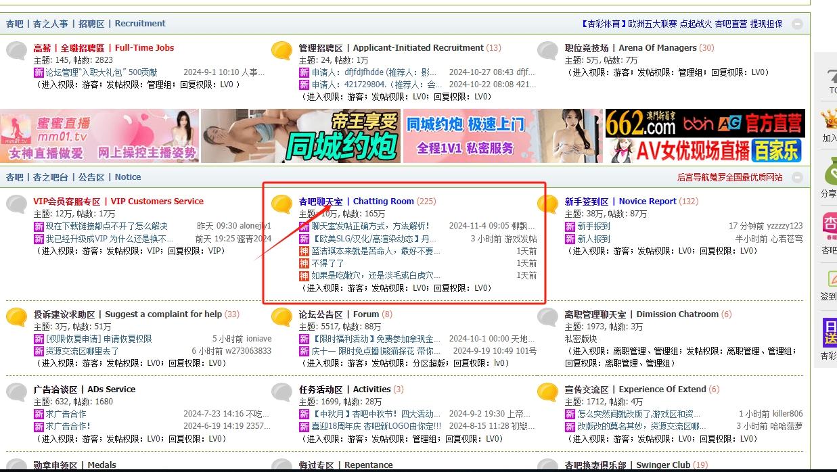837x472 pixels.
Task: Collapse the Recruitment section with its round toggle
Action: point(798,24)
